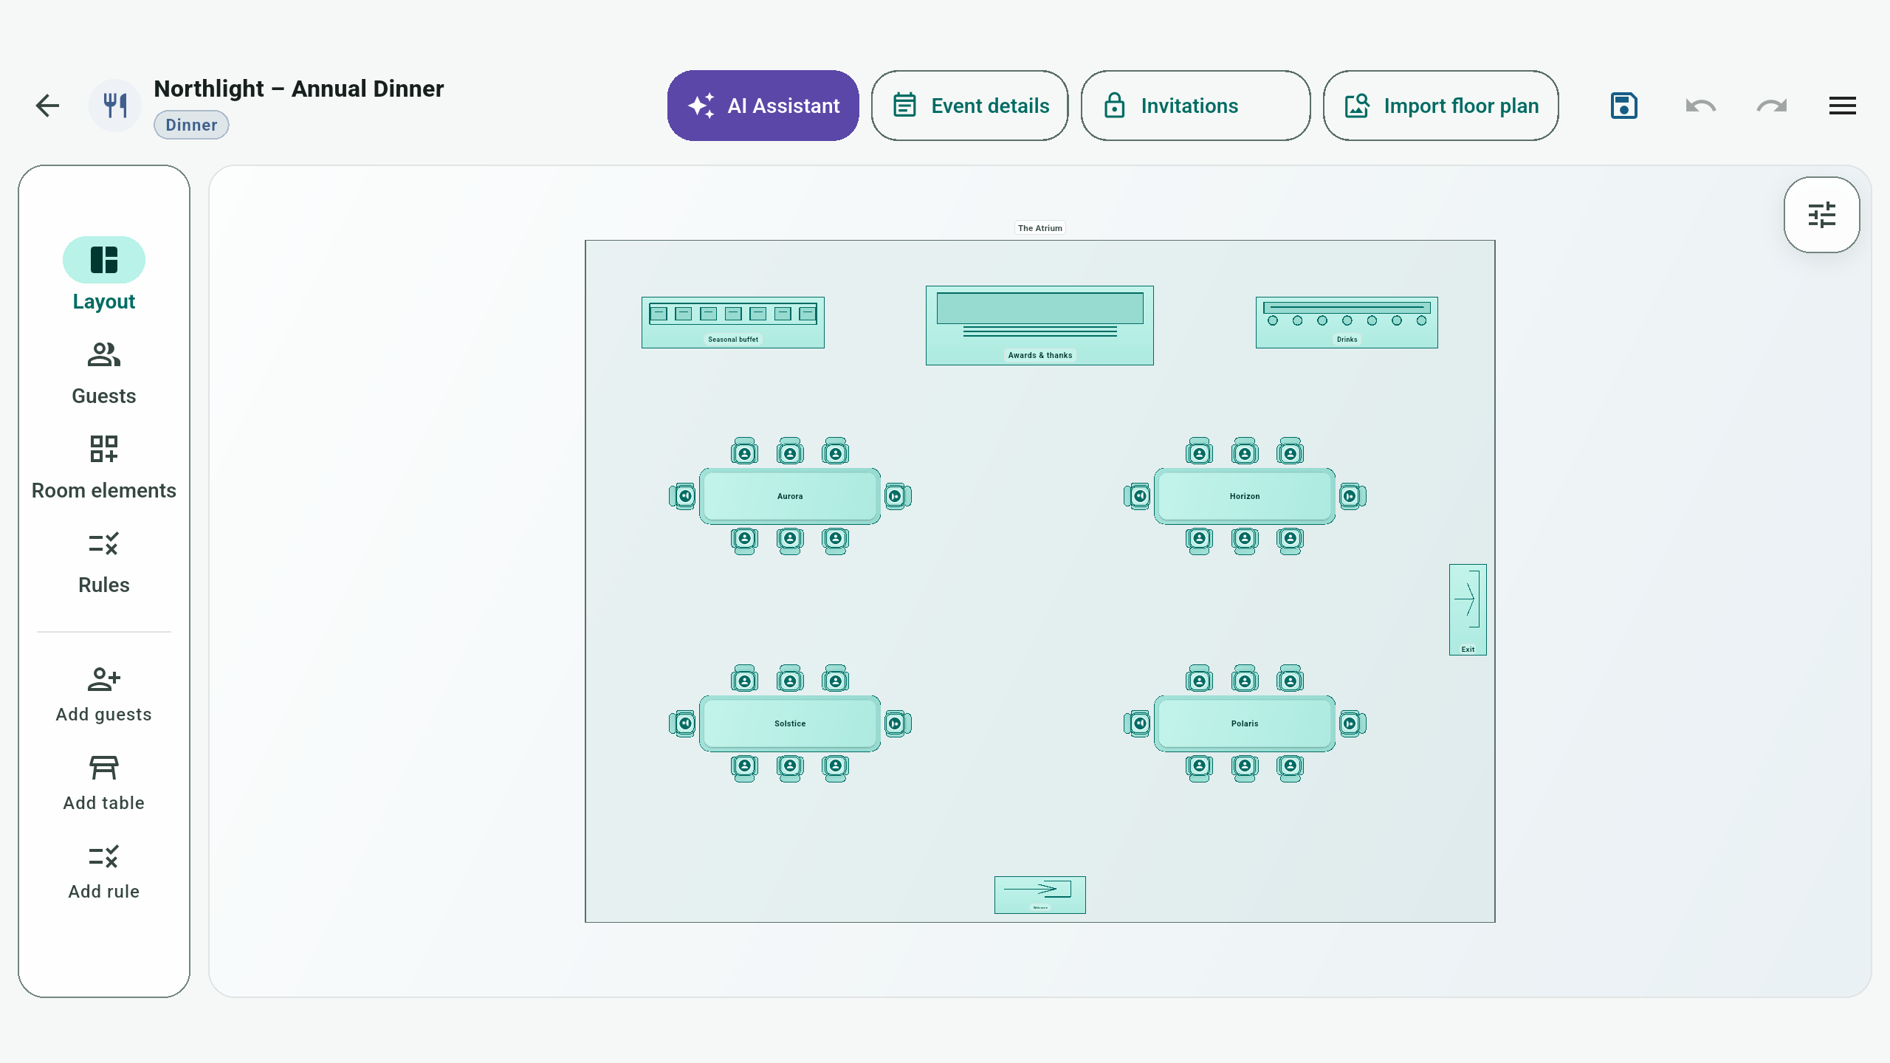This screenshot has width=1890, height=1063.
Task: Click the right end seat of Polaris
Action: coord(1352,723)
